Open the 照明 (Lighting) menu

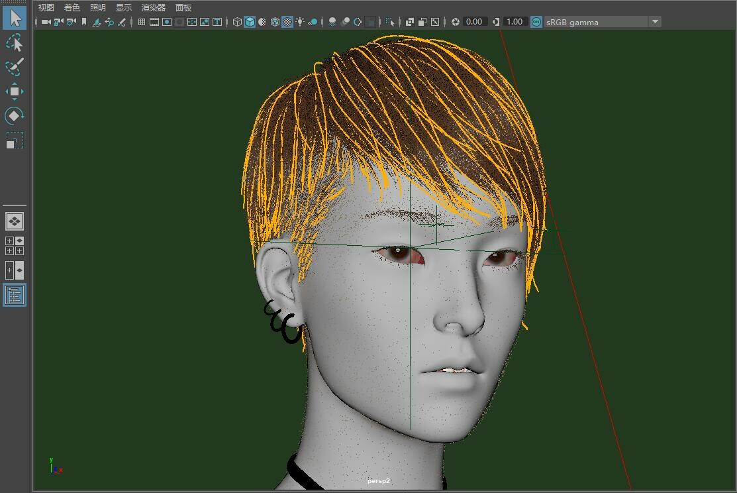click(x=98, y=7)
